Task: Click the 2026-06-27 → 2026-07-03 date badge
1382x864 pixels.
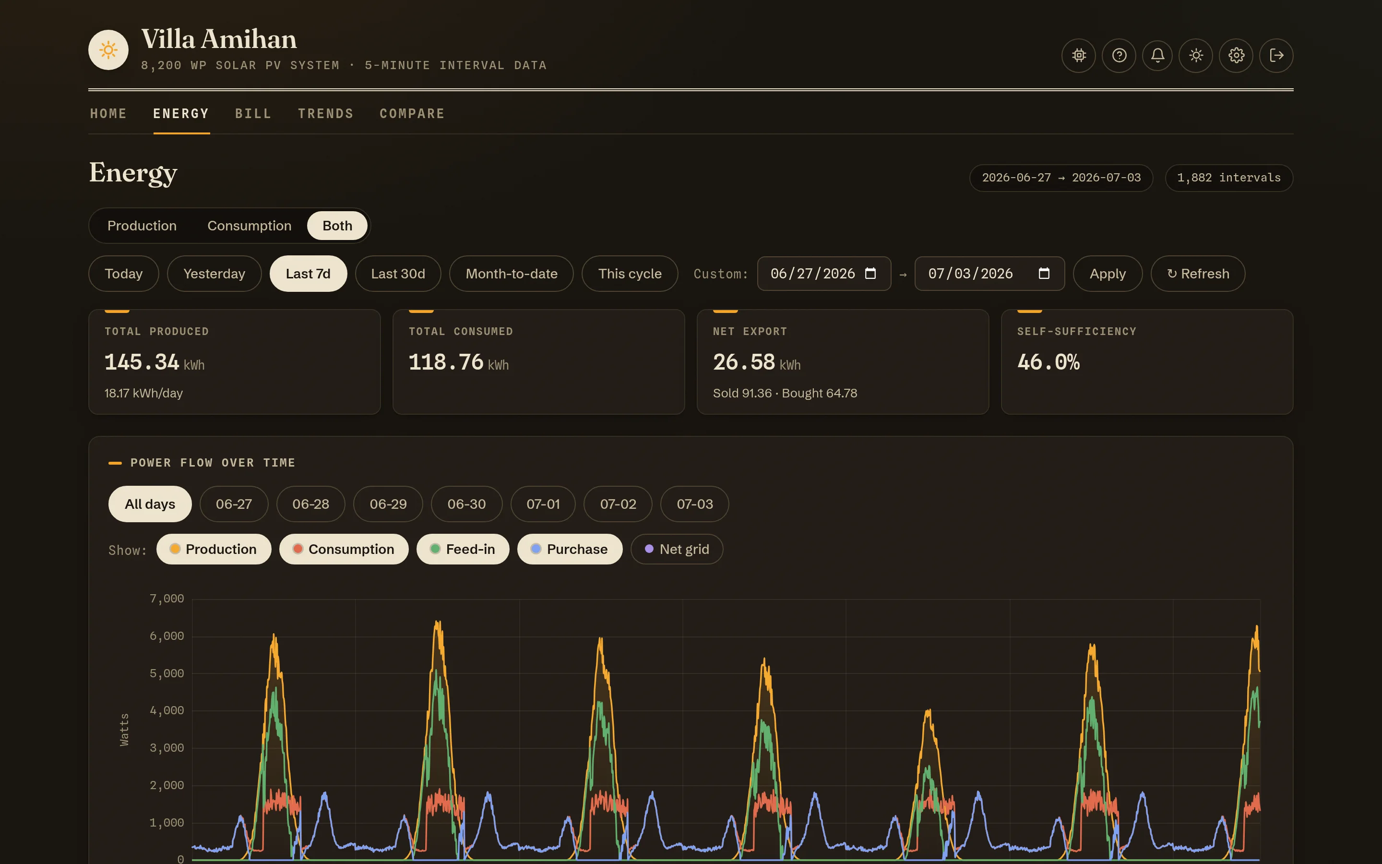Action: pyautogui.click(x=1061, y=178)
